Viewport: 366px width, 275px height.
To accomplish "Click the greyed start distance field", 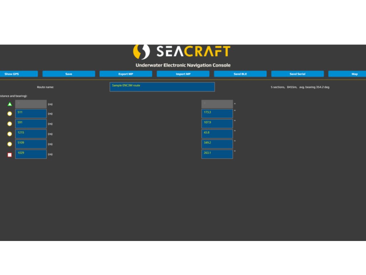I will click(31, 104).
